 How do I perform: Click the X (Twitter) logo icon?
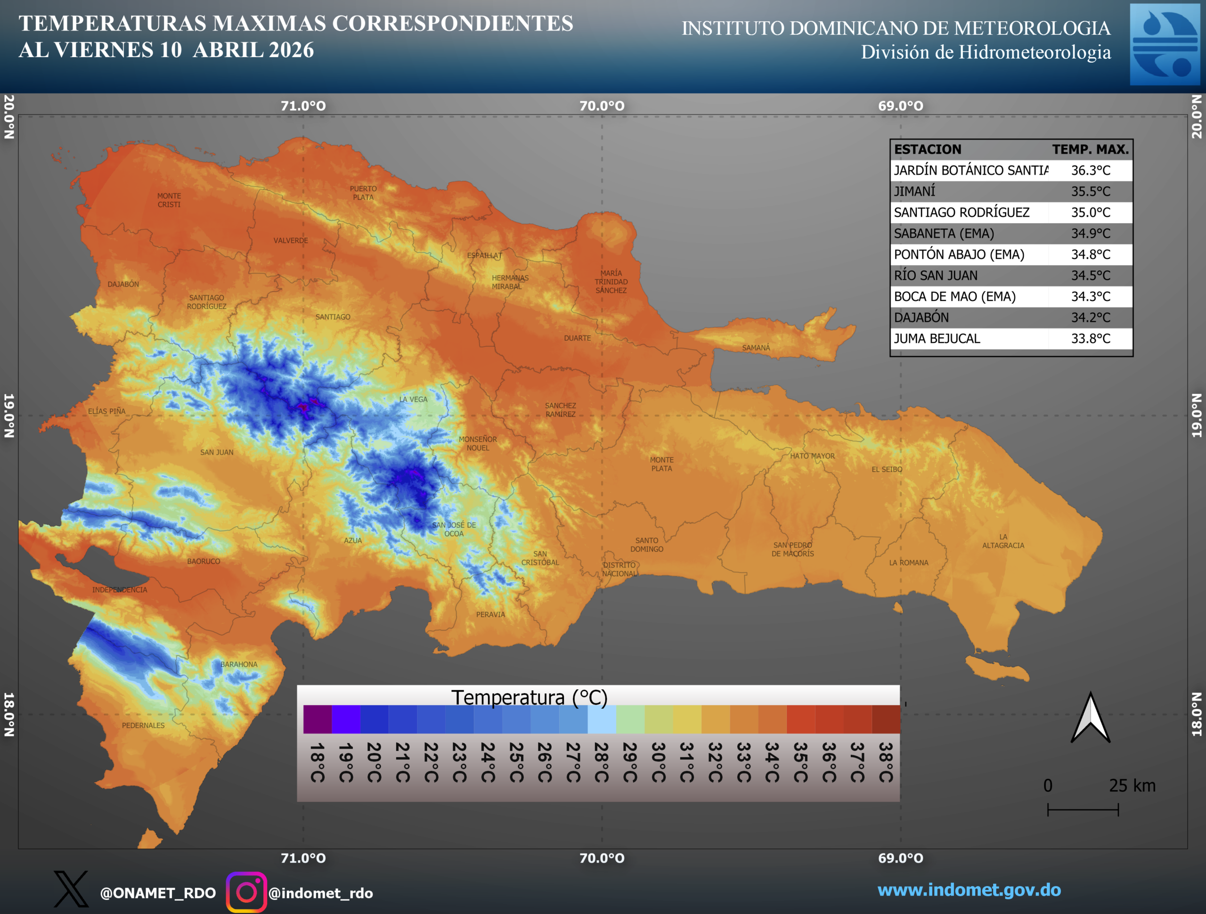point(71,890)
